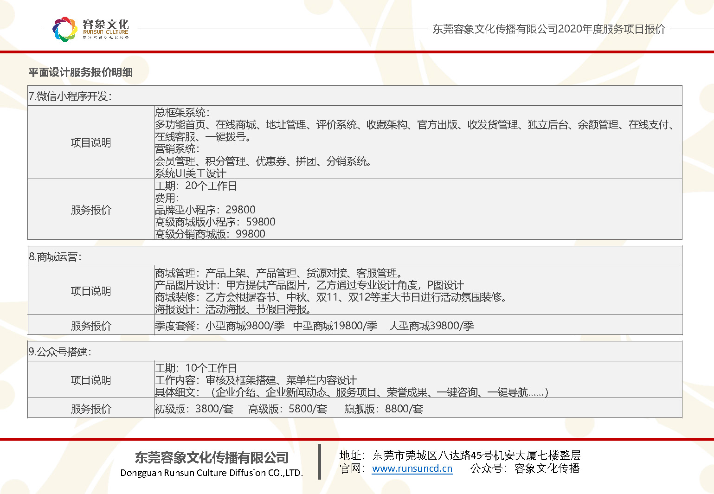
Task: Click section title 8.商城运营
Action: point(55,257)
